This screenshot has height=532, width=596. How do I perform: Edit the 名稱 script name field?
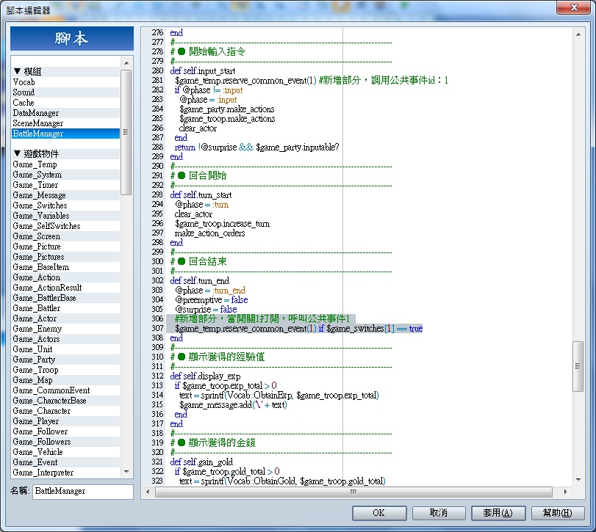[83, 491]
